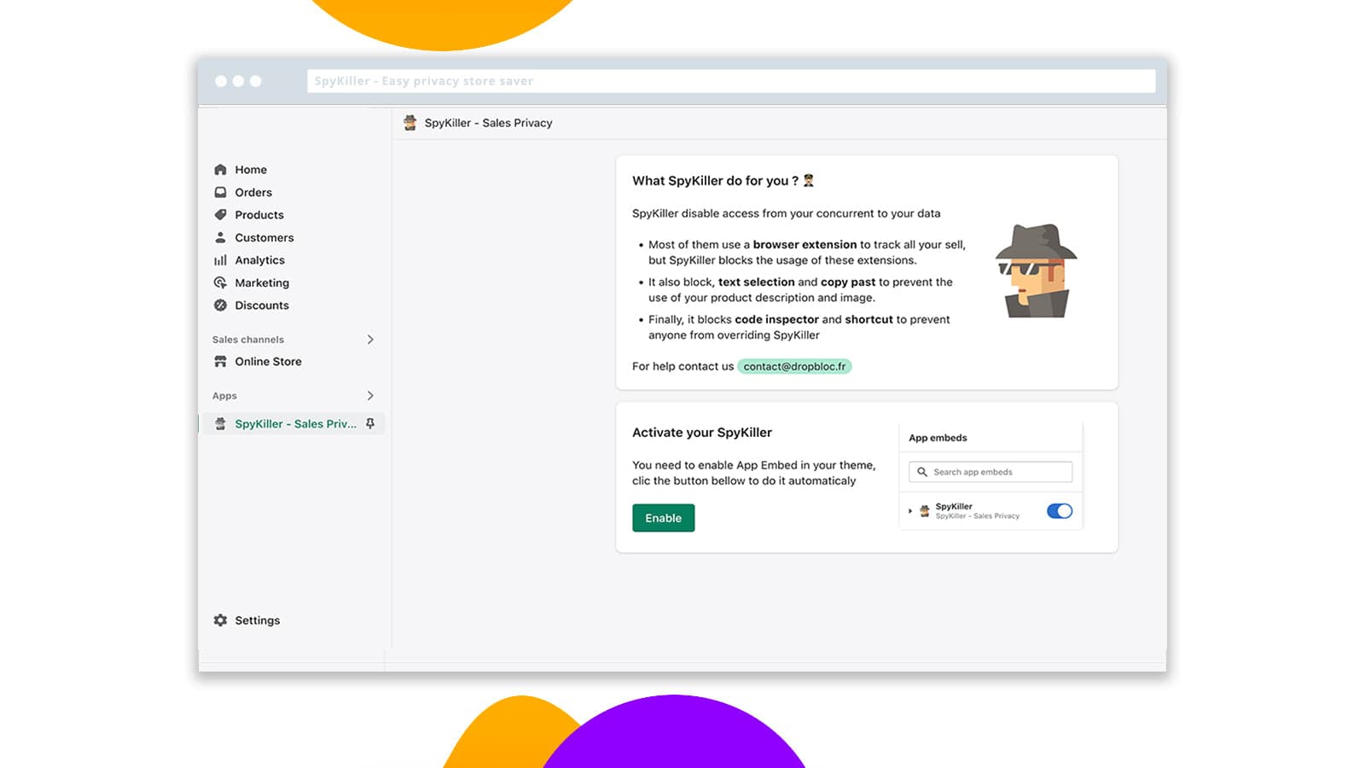Click contact@dropbloc.fr email link
The width and height of the screenshot is (1365, 768).
coord(794,367)
